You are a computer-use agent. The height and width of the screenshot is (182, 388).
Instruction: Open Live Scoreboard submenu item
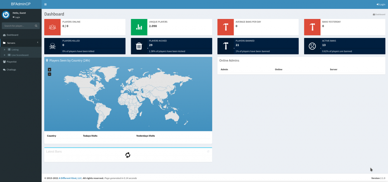20,55
